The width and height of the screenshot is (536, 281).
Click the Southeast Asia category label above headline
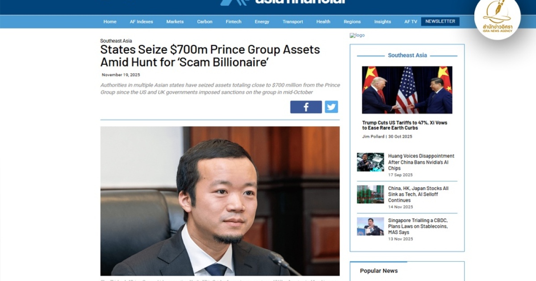116,41
